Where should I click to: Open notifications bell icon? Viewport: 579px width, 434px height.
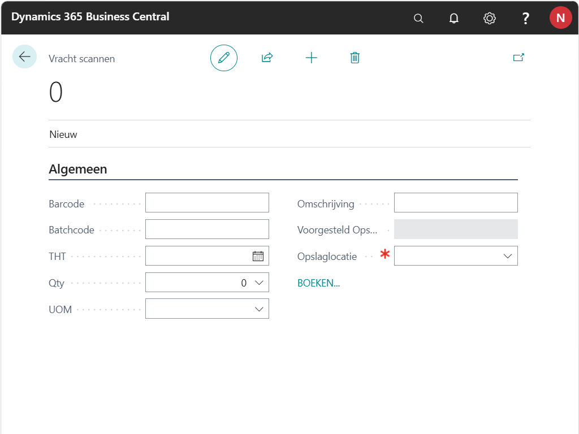453,18
